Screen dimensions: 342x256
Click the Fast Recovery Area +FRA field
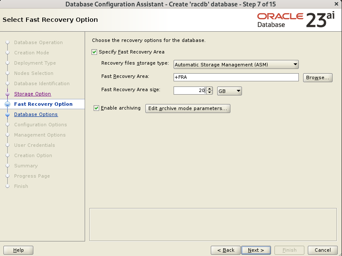pos(236,77)
